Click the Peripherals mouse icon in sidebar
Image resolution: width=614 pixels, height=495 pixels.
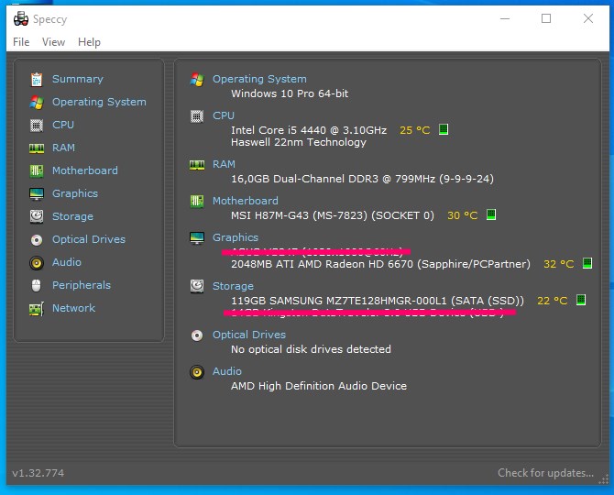[x=37, y=285]
